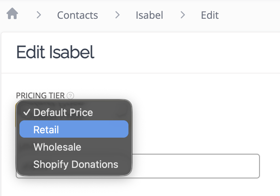Screen dimensions: 280x196
Task: Click the Pricing Tier field label
Action: 40,96
